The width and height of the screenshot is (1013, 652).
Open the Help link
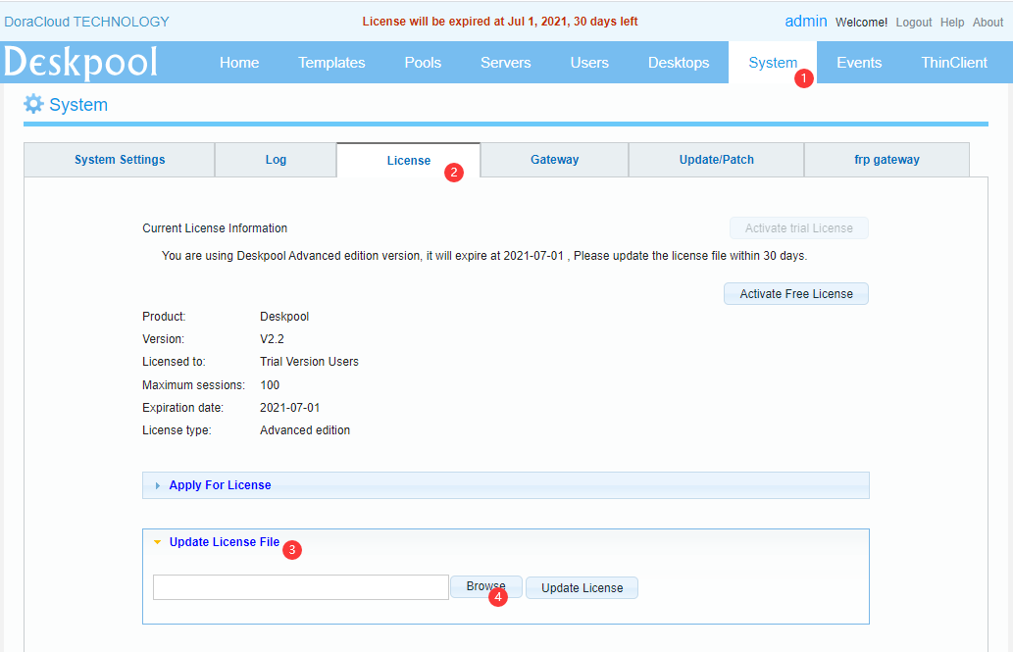(x=952, y=22)
